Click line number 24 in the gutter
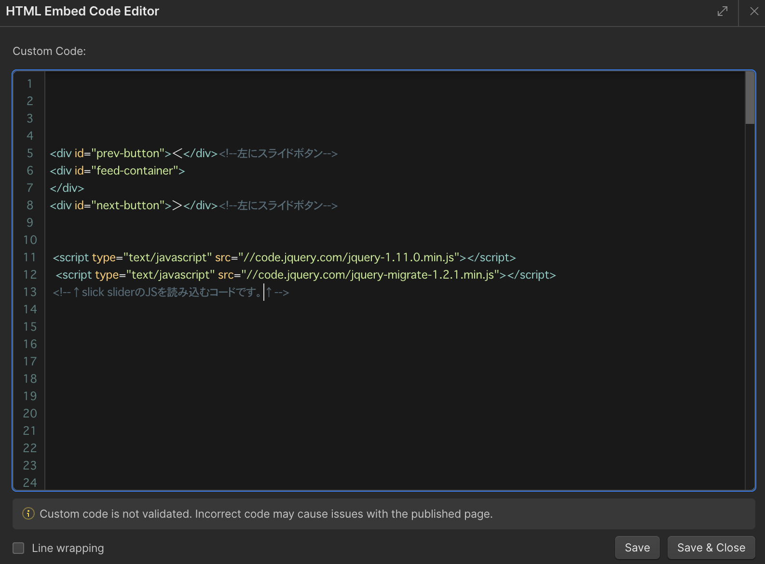The image size is (765, 564). (x=30, y=483)
